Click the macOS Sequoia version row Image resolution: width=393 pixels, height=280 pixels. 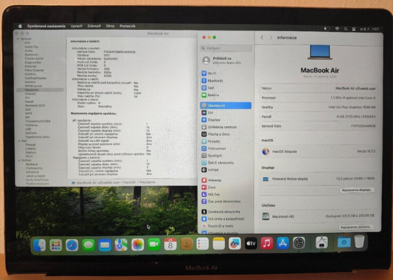(x=318, y=152)
